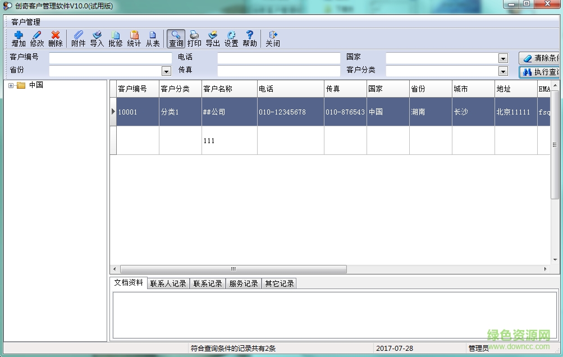
Task: Click the 帮助 help icon
Action: pyautogui.click(x=249, y=38)
